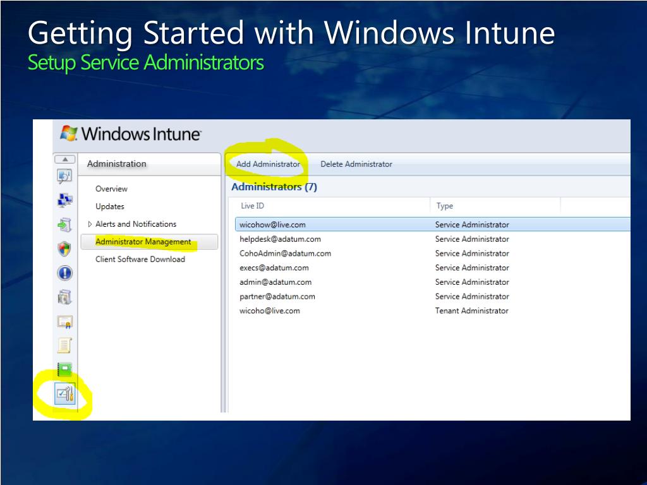
Task: Open the Computers workspace icon
Action: (65, 200)
